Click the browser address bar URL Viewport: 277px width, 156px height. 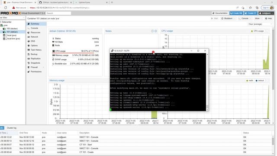[60, 8]
